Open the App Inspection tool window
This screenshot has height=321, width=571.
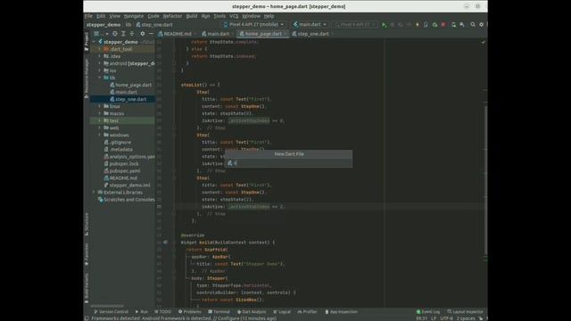[x=341, y=312]
